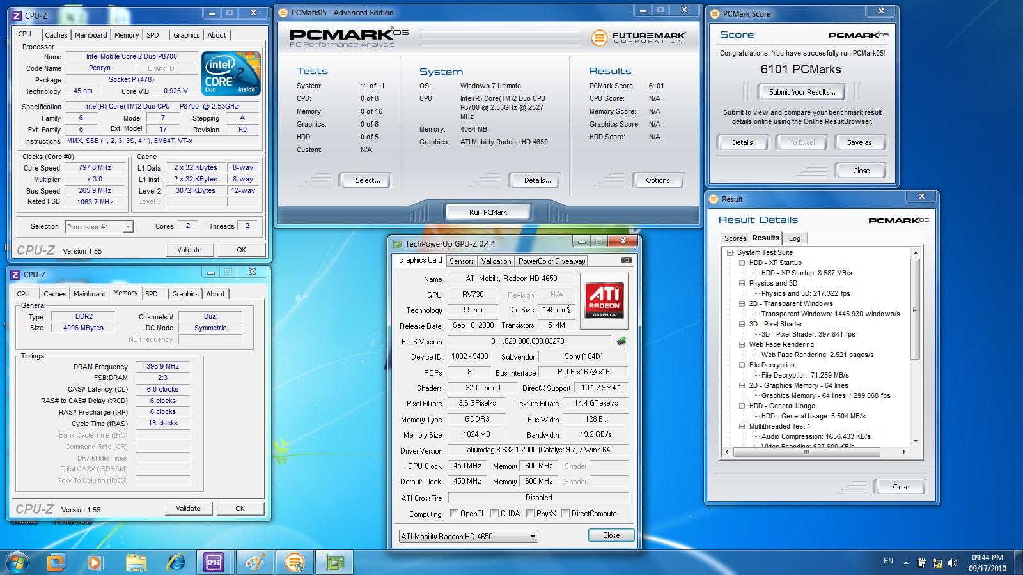Collapse the Web Page Rendering node
Viewport: 1023px width, 575px height.
(742, 344)
